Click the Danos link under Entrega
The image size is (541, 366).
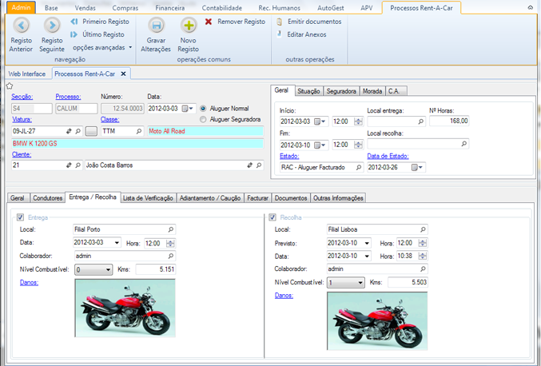tap(27, 283)
